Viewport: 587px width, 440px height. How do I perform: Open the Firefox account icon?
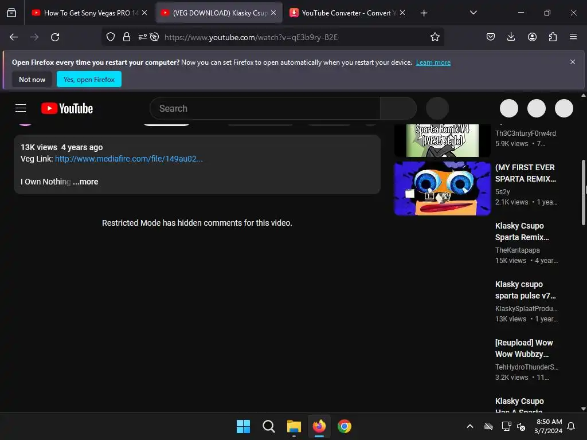pyautogui.click(x=532, y=37)
